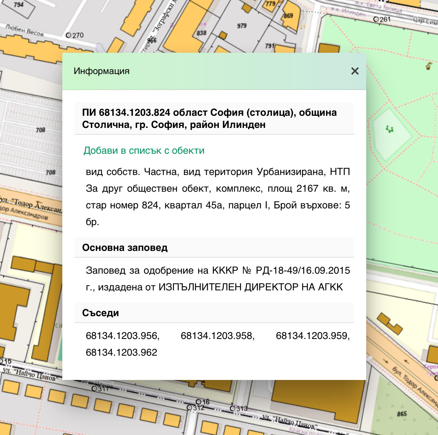This screenshot has width=438, height=435.
Task: Click the green playground icon in park
Action: [x=389, y=129]
